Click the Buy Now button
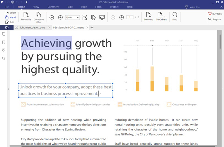 coord(215,14)
